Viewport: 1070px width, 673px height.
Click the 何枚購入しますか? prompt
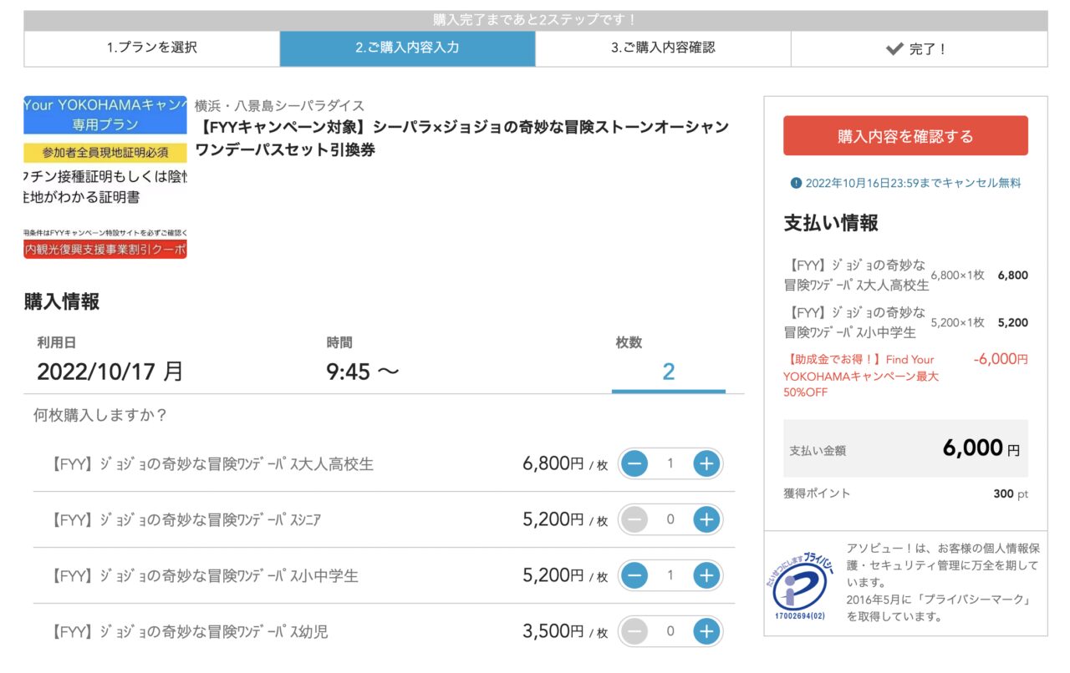(99, 415)
